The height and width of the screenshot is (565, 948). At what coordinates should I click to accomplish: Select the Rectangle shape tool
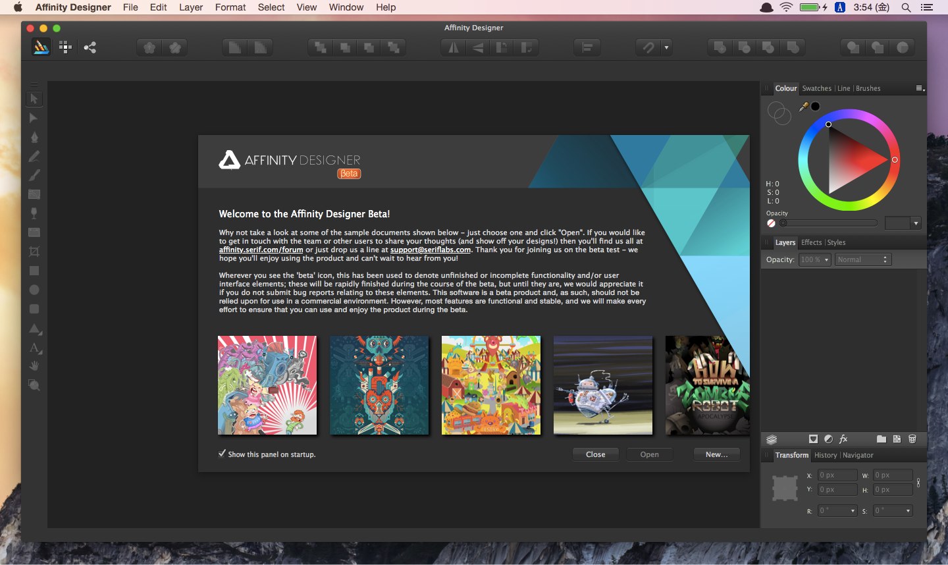click(x=34, y=271)
